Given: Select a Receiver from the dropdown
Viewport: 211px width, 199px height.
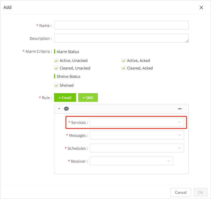Looking at the screenshot, I should pyautogui.click(x=131, y=161).
